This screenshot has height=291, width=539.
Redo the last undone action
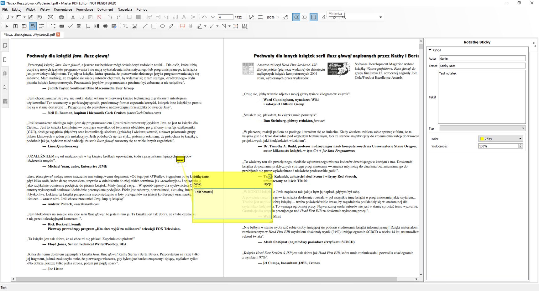point(118,17)
